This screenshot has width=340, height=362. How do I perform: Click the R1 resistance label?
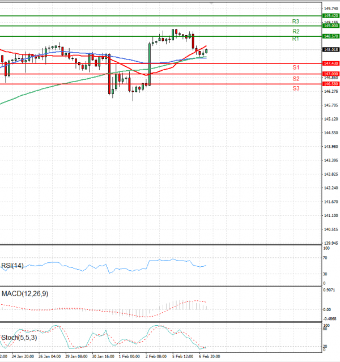click(x=295, y=39)
